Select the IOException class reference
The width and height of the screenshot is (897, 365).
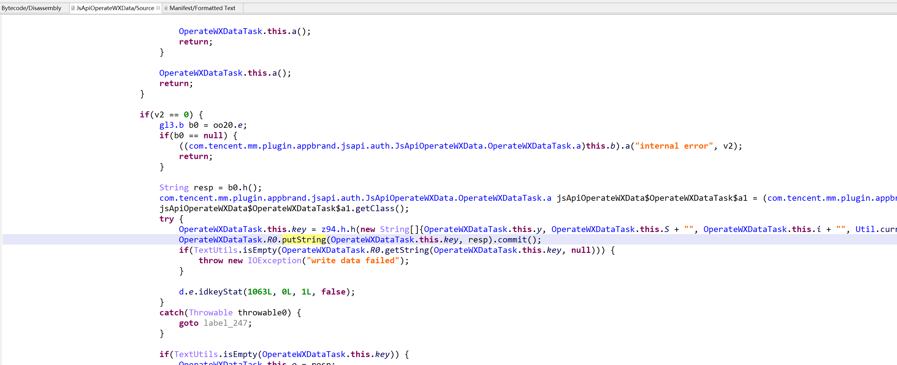pos(274,260)
